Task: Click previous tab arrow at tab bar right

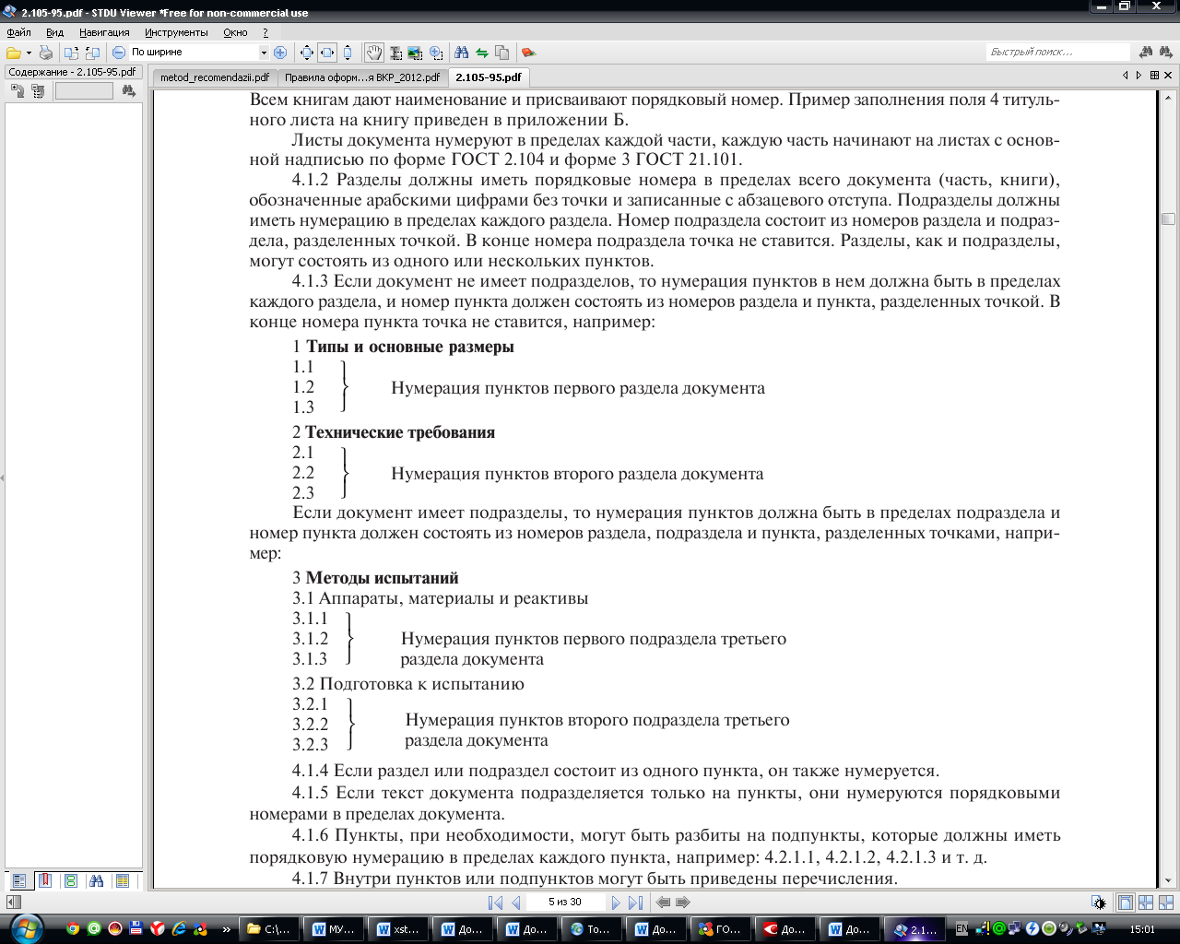Action: pos(1125,76)
